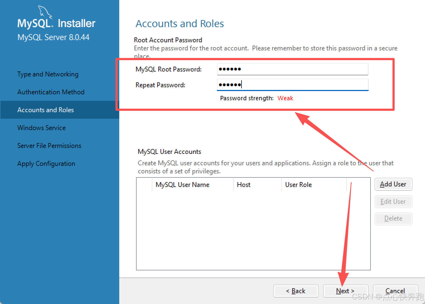Click the empty user accounts list area
This screenshot has width=425, height=304.
tap(253, 230)
